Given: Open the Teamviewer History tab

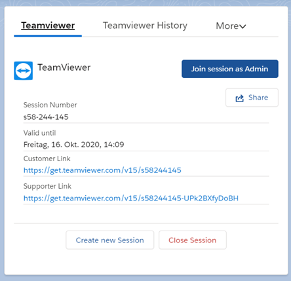Looking at the screenshot, I should pos(145,26).
